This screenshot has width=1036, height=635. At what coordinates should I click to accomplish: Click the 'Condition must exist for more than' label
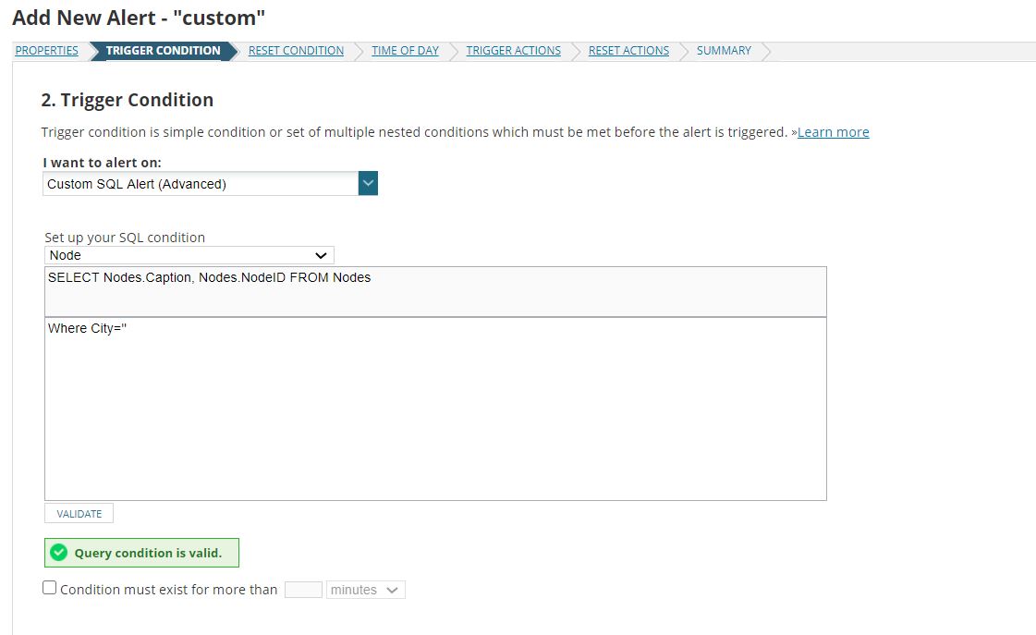pos(168,590)
